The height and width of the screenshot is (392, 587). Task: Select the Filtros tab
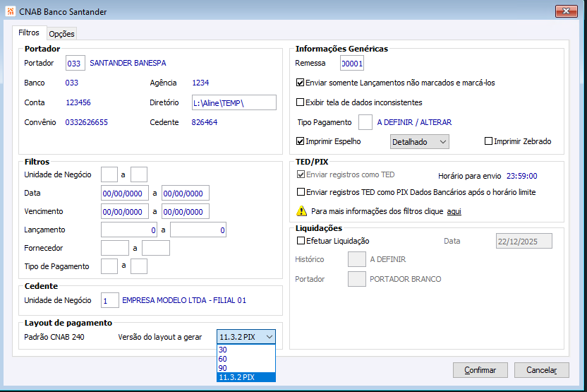pos(29,32)
